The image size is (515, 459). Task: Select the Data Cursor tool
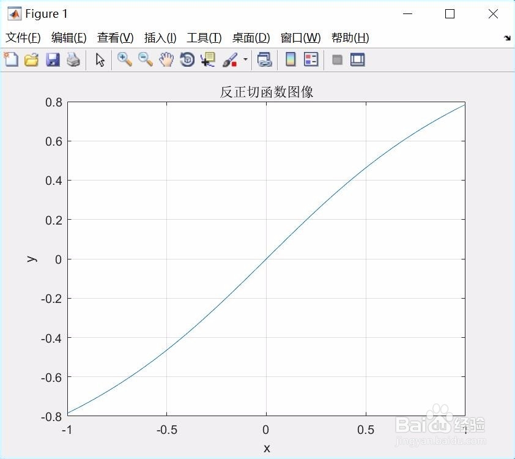208,60
